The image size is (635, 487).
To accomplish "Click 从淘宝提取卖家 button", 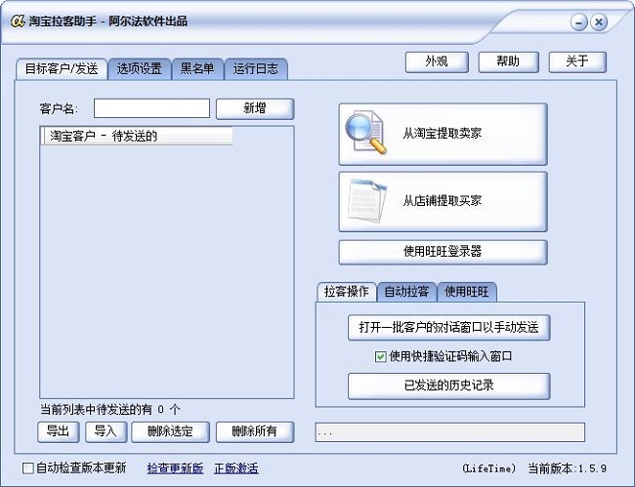I will (x=443, y=134).
